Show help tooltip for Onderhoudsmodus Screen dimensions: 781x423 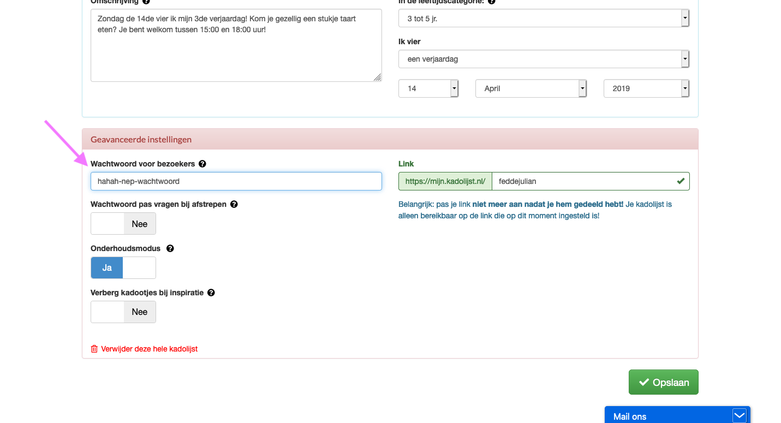[x=170, y=248]
